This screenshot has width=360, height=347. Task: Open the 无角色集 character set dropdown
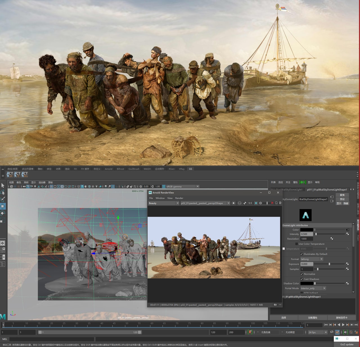point(269,332)
